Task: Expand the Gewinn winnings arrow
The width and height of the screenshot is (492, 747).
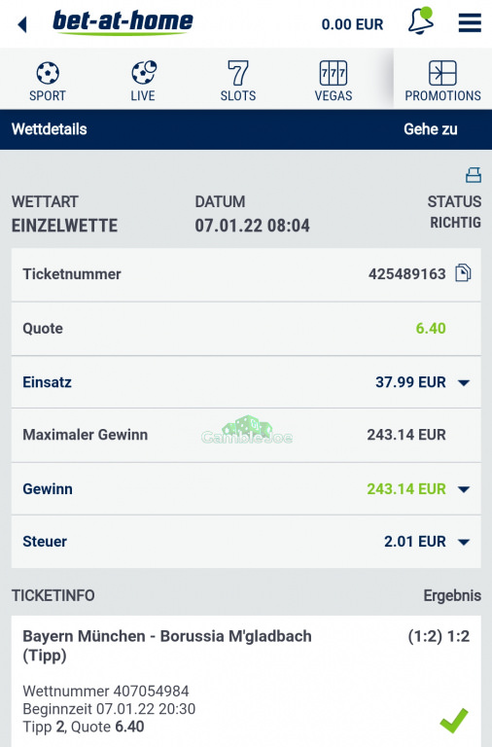Action: [464, 489]
